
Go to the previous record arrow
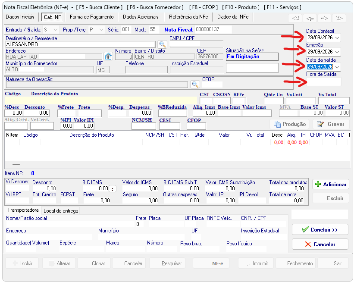click(310, 19)
